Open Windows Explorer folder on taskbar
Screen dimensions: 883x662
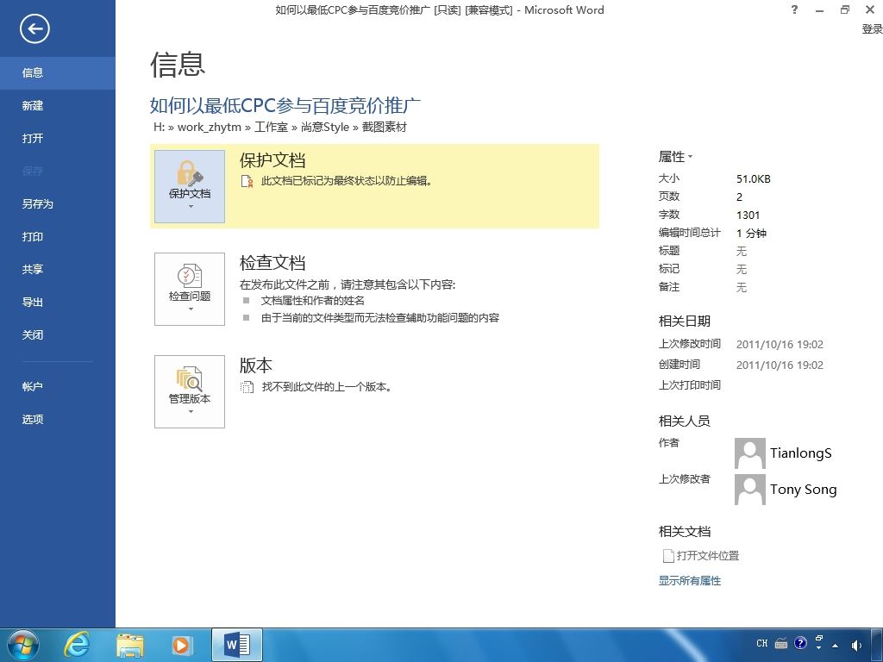(x=130, y=645)
